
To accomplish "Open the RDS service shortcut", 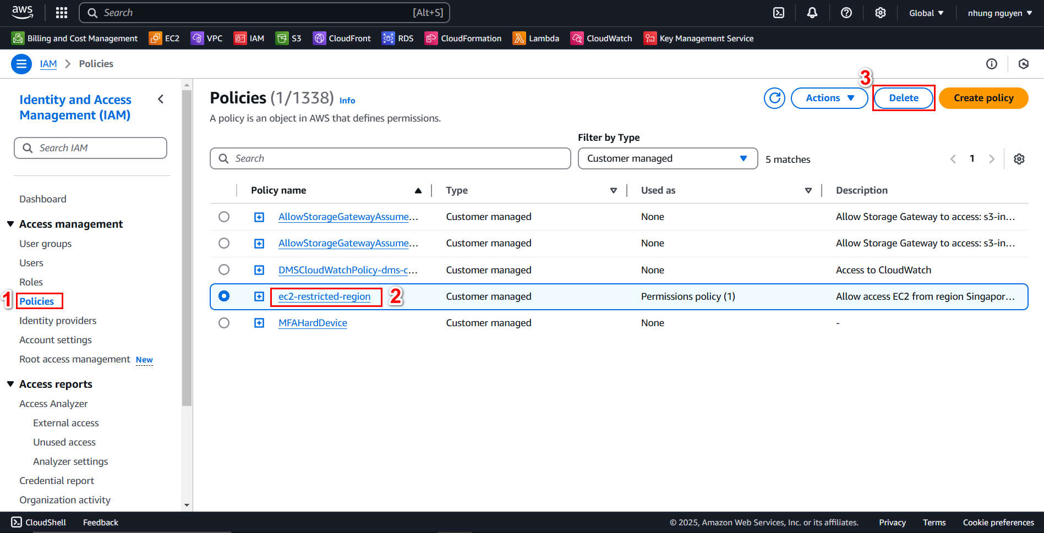I will click(x=398, y=38).
